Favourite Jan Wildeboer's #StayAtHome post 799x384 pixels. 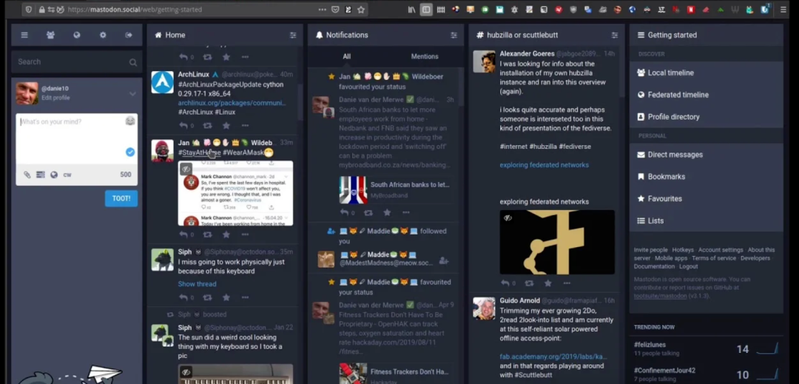point(226,235)
